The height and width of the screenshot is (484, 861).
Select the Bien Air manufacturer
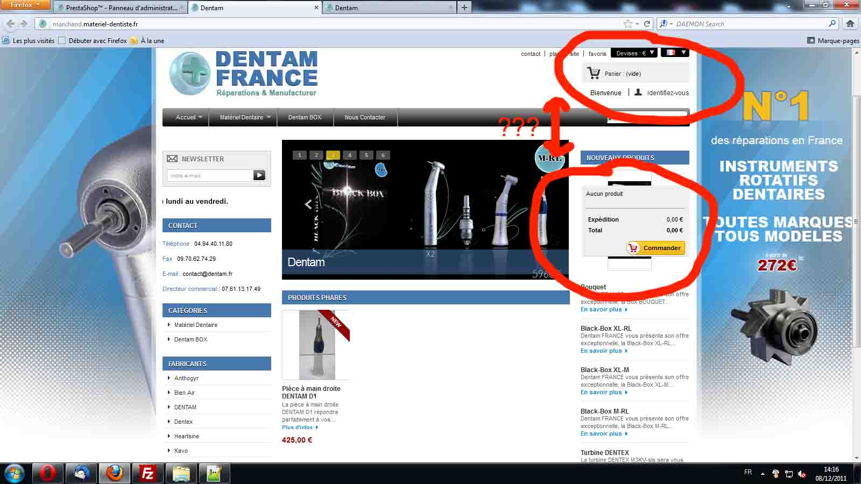coord(185,393)
